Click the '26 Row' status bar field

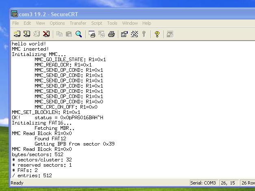[x=248, y=183]
